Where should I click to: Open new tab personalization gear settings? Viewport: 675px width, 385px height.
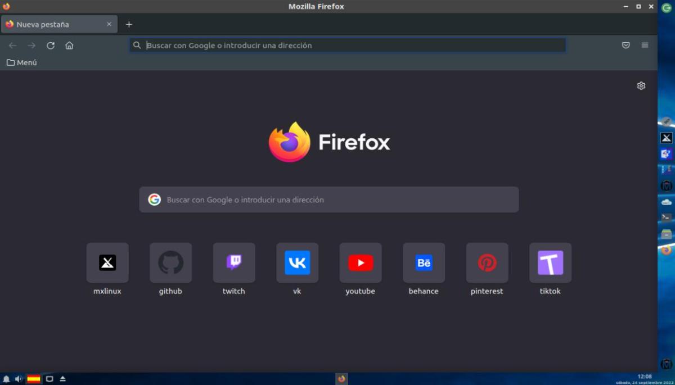(641, 86)
